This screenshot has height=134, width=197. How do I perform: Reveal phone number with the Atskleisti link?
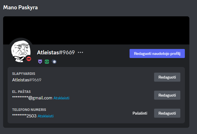click(46, 116)
